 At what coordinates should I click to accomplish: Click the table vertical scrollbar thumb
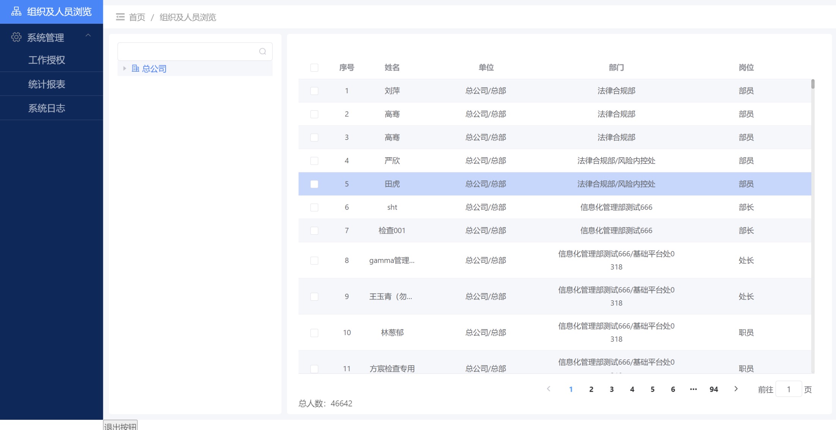(813, 84)
